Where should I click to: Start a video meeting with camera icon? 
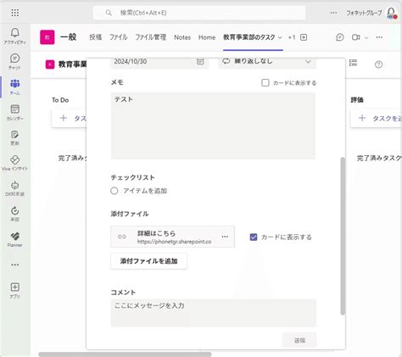pos(355,37)
